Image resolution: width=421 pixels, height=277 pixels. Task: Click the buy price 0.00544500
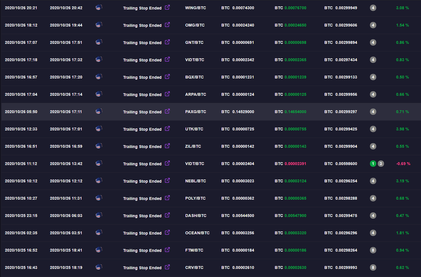pyautogui.click(x=243, y=216)
